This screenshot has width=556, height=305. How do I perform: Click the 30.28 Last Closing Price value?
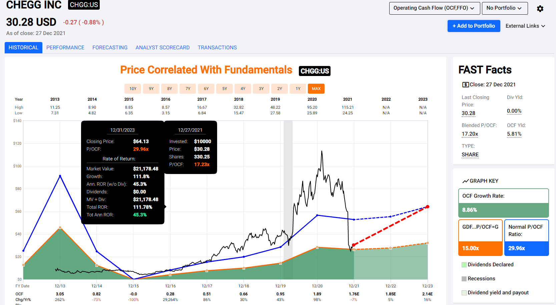pyautogui.click(x=468, y=113)
